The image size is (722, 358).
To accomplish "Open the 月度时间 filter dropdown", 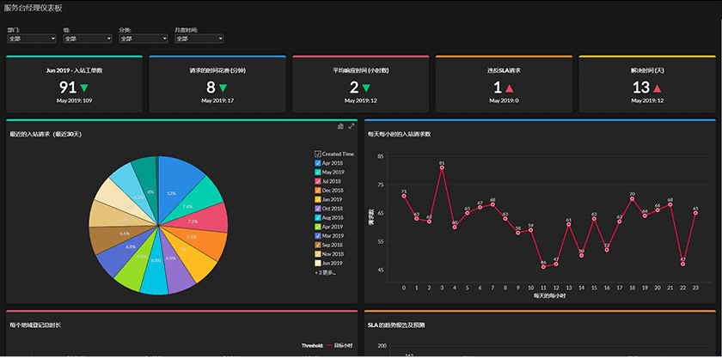I will 199,39.
